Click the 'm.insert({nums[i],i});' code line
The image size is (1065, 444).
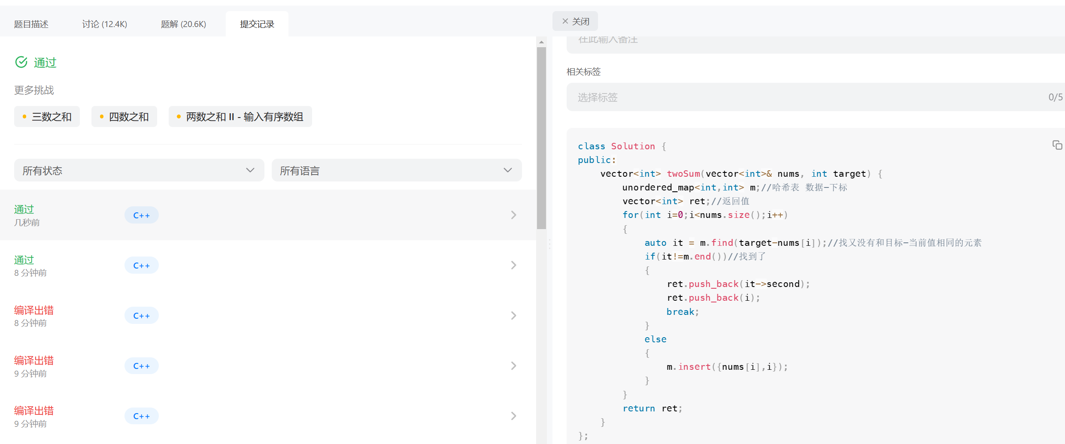coord(727,367)
